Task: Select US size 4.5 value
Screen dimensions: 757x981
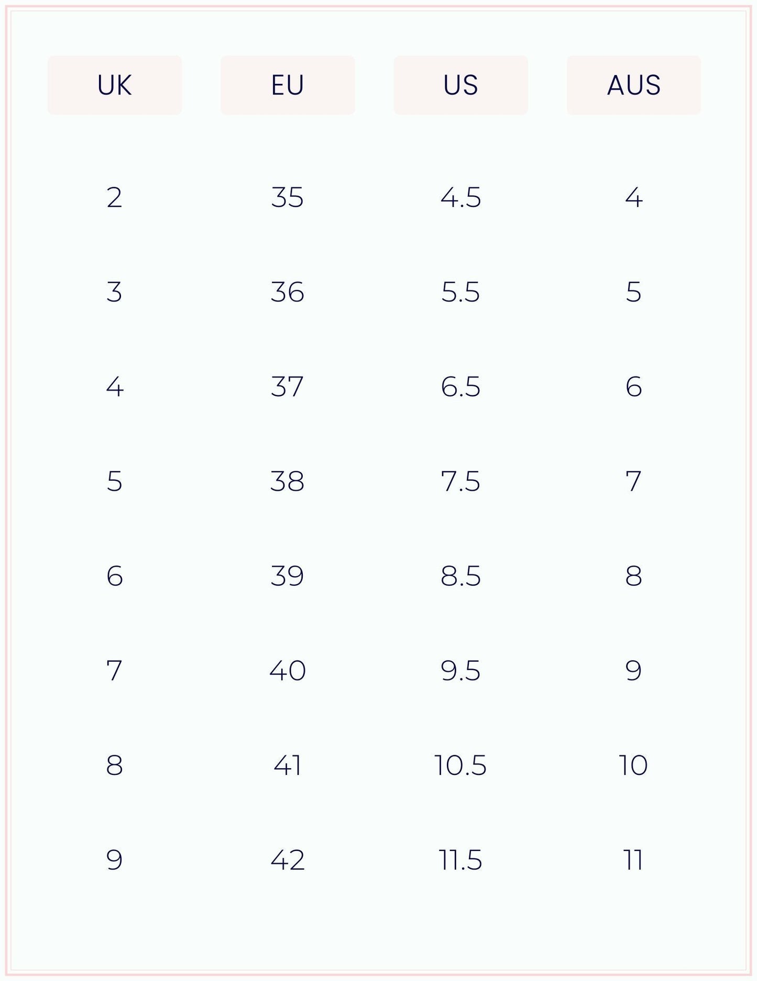Action: tap(460, 198)
